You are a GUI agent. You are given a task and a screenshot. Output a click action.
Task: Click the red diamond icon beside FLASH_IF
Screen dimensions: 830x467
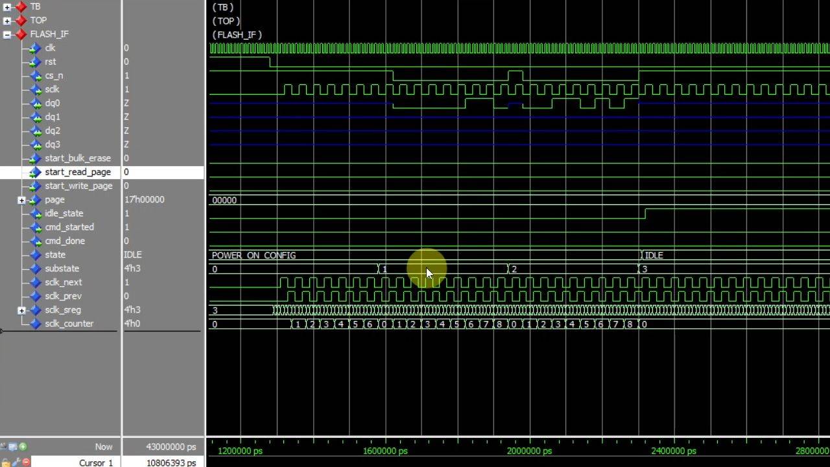point(21,34)
